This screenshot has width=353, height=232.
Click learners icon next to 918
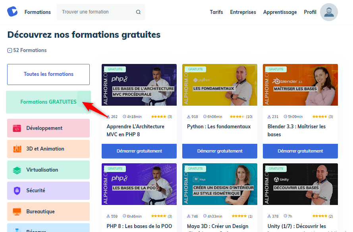(x=189, y=117)
